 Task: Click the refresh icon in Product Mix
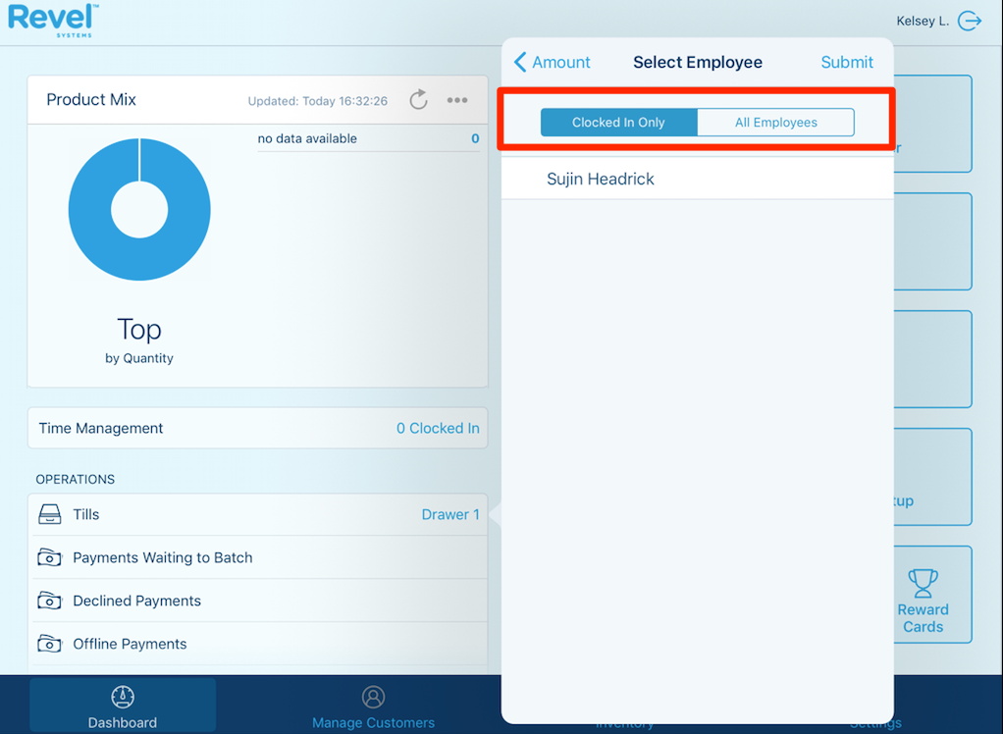[418, 100]
